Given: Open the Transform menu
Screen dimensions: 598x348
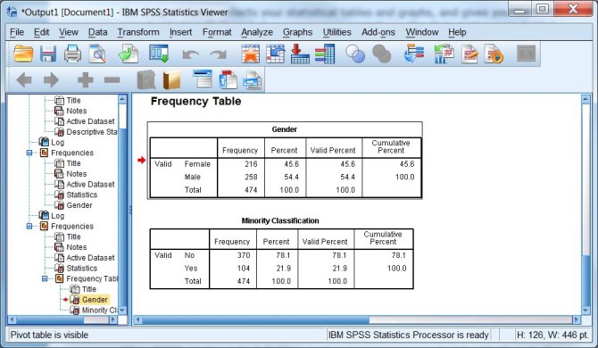Looking at the screenshot, I should click(138, 32).
